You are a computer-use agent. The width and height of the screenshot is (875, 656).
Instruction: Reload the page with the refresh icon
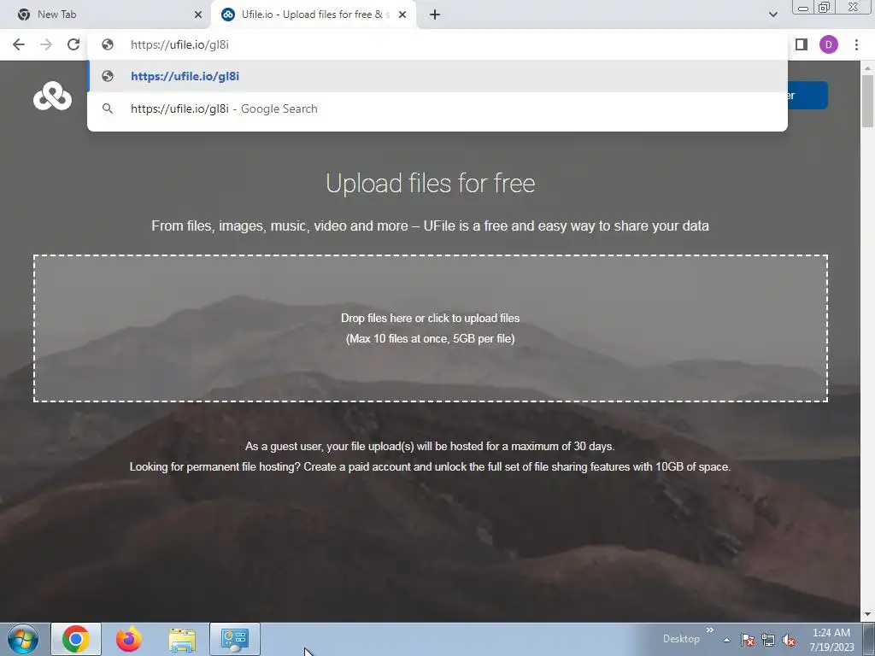(73, 44)
